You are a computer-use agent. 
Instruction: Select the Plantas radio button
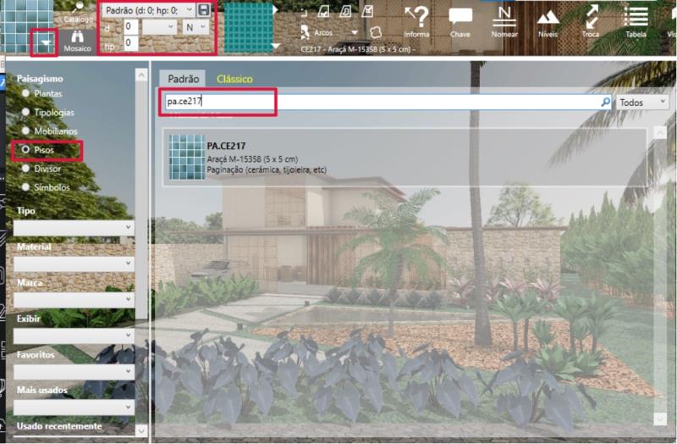[26, 93]
